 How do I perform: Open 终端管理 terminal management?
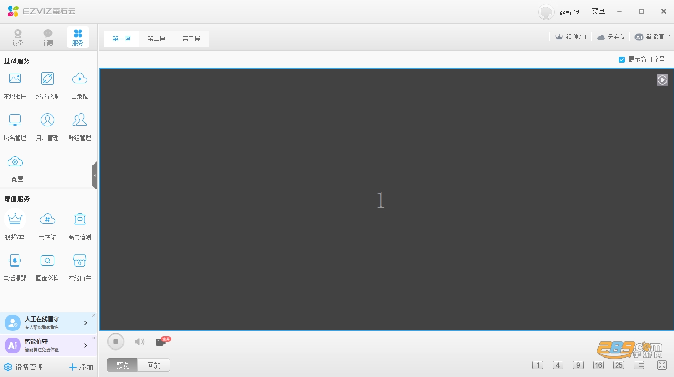[x=48, y=86]
